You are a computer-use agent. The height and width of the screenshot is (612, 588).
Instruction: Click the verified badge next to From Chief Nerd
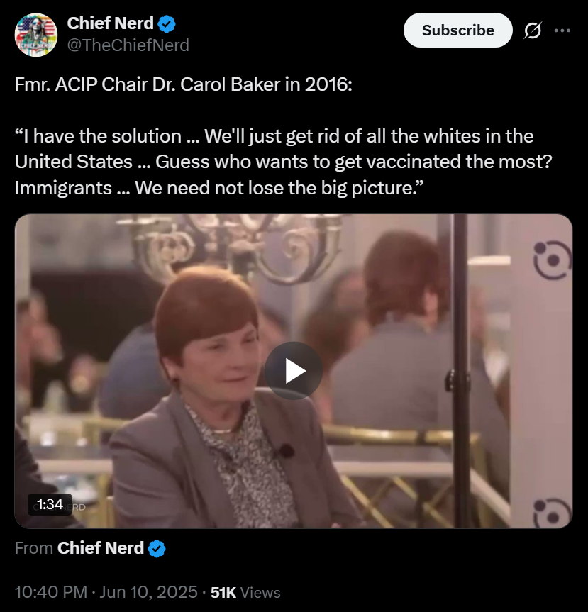coord(157,548)
